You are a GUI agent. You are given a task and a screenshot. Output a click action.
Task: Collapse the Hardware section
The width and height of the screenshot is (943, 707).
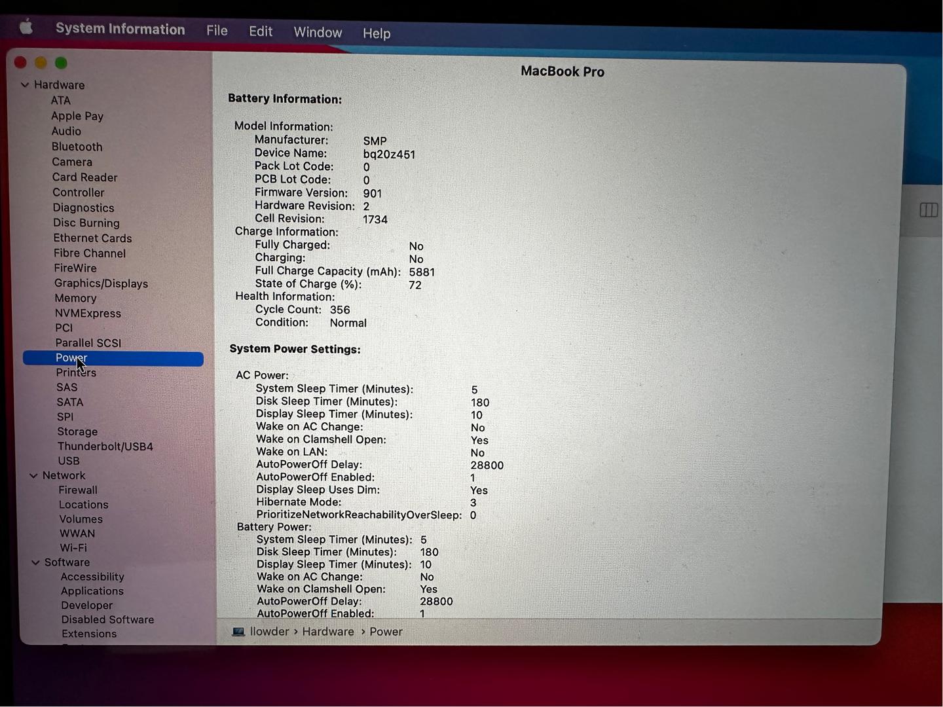pyautogui.click(x=25, y=84)
